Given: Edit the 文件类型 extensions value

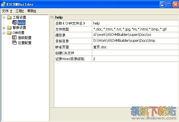Looking at the screenshot, I should click(135, 29).
